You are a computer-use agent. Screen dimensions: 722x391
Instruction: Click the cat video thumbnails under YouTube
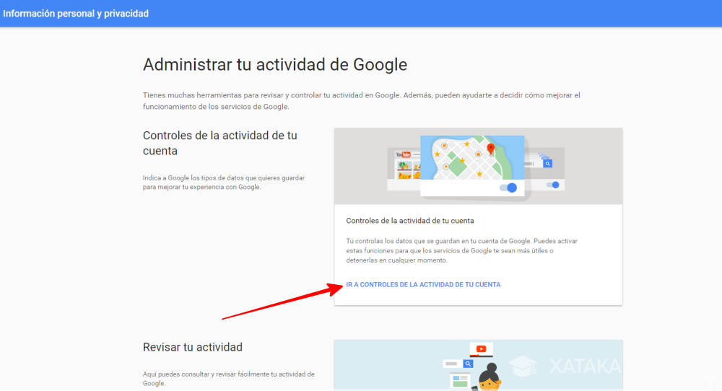[404, 170]
